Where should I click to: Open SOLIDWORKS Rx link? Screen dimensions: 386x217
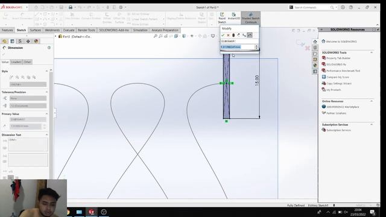(x=336, y=64)
